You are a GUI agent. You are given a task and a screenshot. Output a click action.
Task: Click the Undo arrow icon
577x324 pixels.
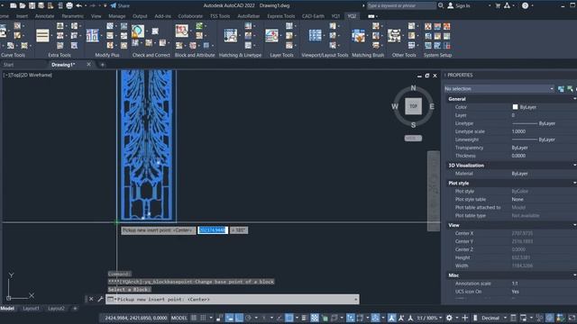pyautogui.click(x=78, y=5)
